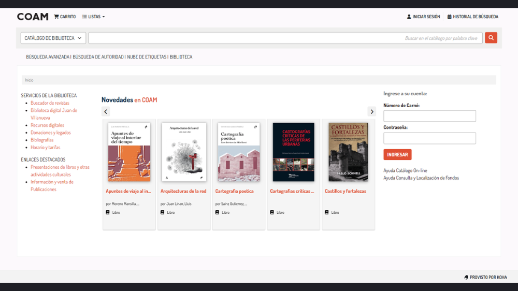The width and height of the screenshot is (518, 291).
Task: Go to Nube de Etiquetas
Action: tap(147, 57)
